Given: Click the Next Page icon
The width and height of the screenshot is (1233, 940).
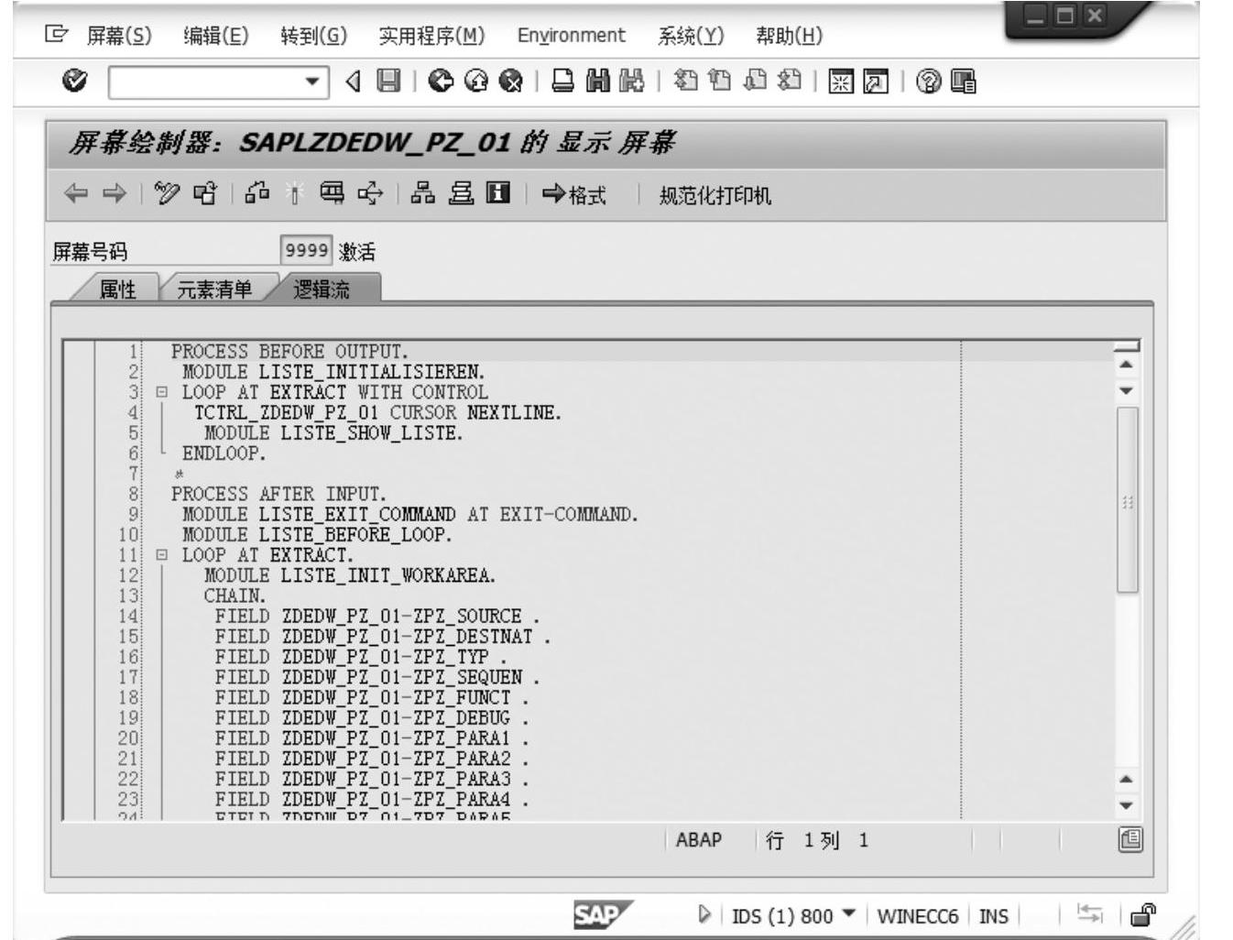Looking at the screenshot, I should [755, 82].
